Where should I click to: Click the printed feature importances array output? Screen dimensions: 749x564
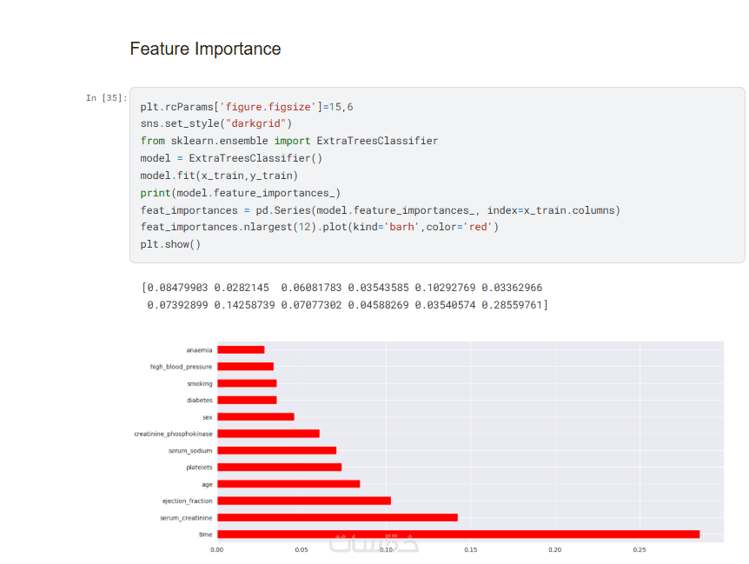pyautogui.click(x=344, y=296)
